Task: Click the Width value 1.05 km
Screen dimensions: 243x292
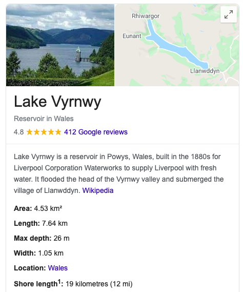Action: (x=51, y=253)
